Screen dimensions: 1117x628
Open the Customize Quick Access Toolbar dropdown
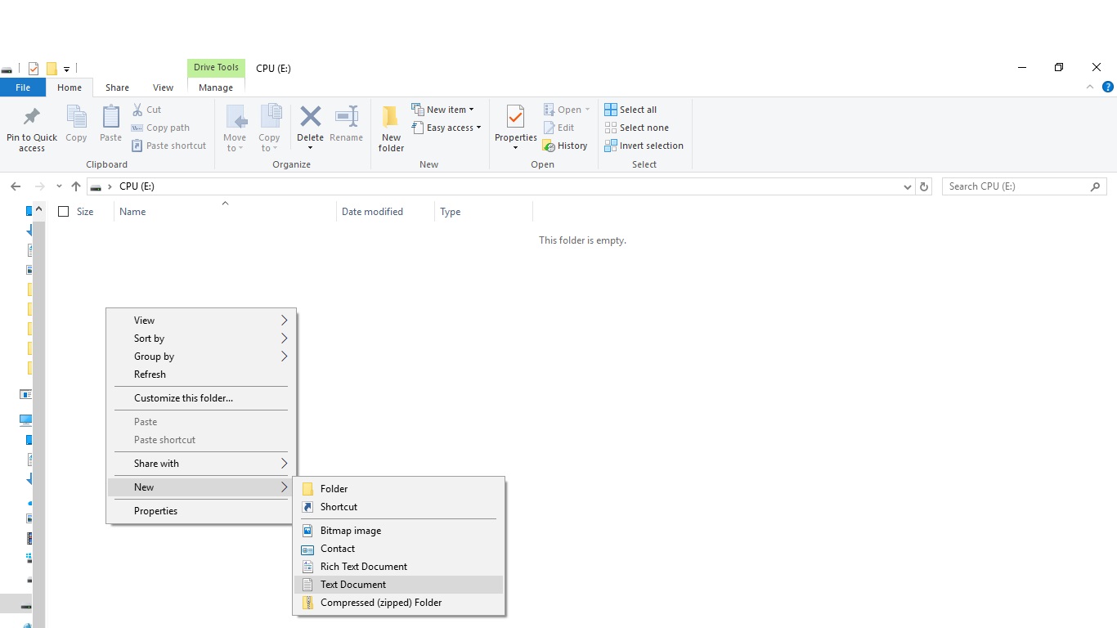[x=66, y=70]
